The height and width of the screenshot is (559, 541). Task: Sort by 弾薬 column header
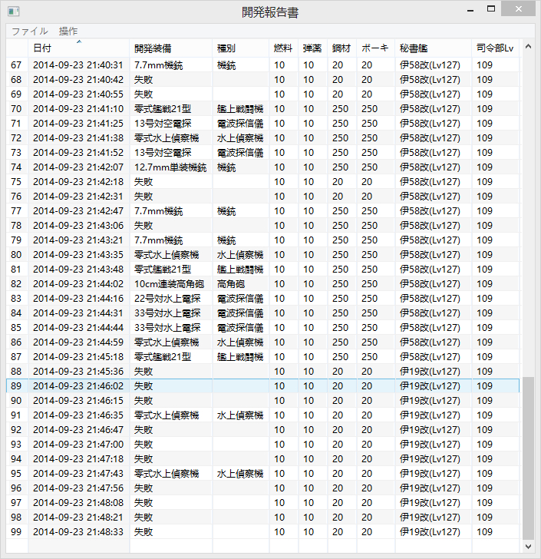coord(313,48)
